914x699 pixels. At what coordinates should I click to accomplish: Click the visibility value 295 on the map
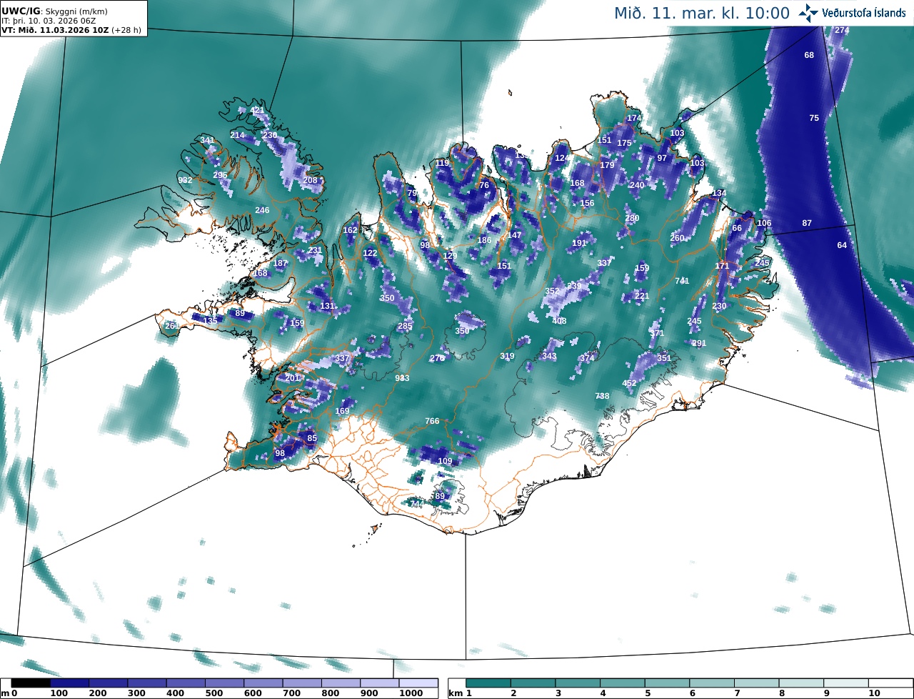pyautogui.click(x=220, y=175)
